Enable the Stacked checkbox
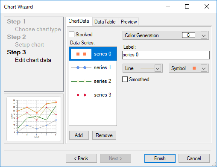Viewport: 217px width, 167px height. [71, 35]
